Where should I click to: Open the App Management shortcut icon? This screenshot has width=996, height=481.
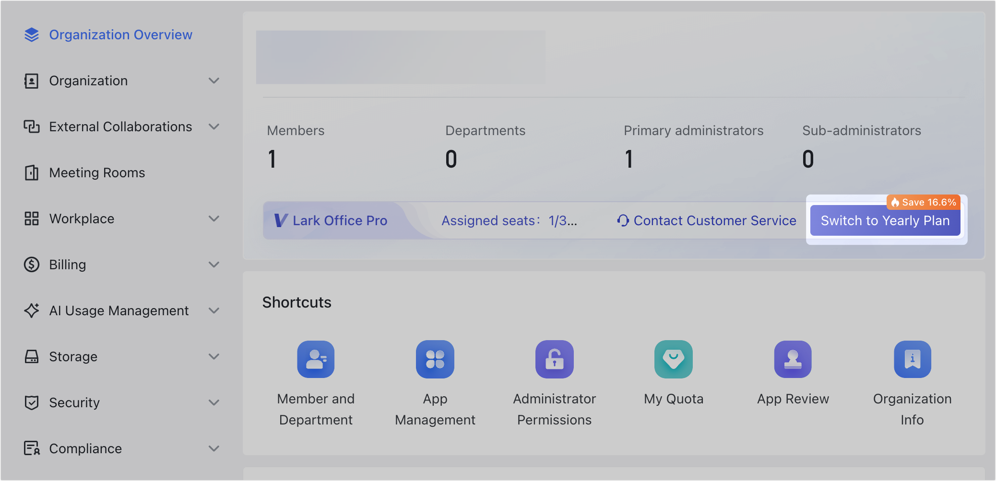pyautogui.click(x=435, y=359)
